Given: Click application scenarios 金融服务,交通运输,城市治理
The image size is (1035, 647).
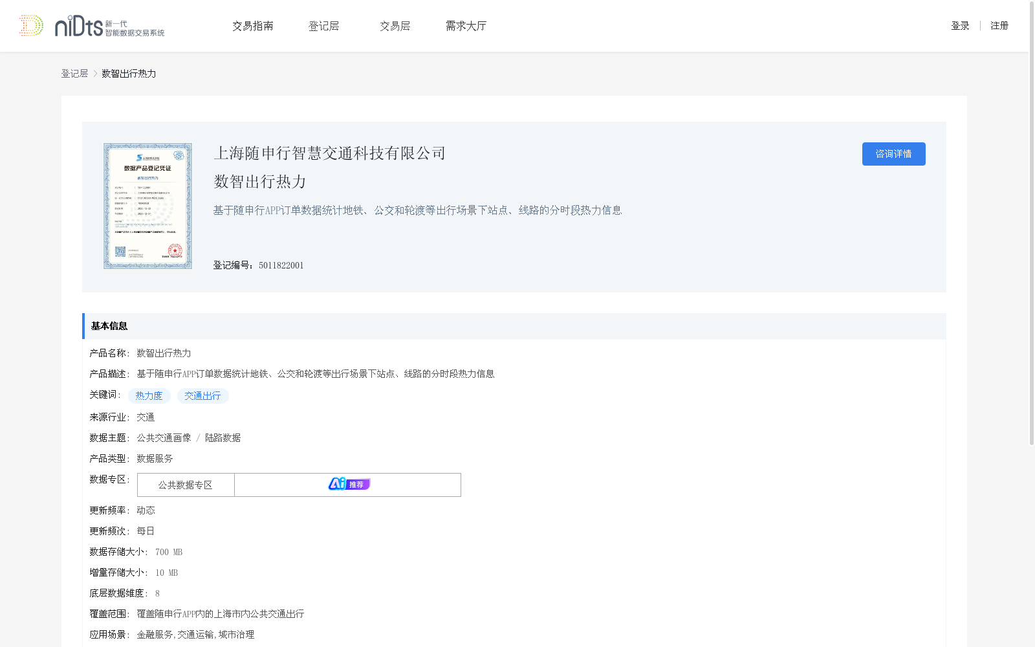Looking at the screenshot, I should (x=195, y=635).
